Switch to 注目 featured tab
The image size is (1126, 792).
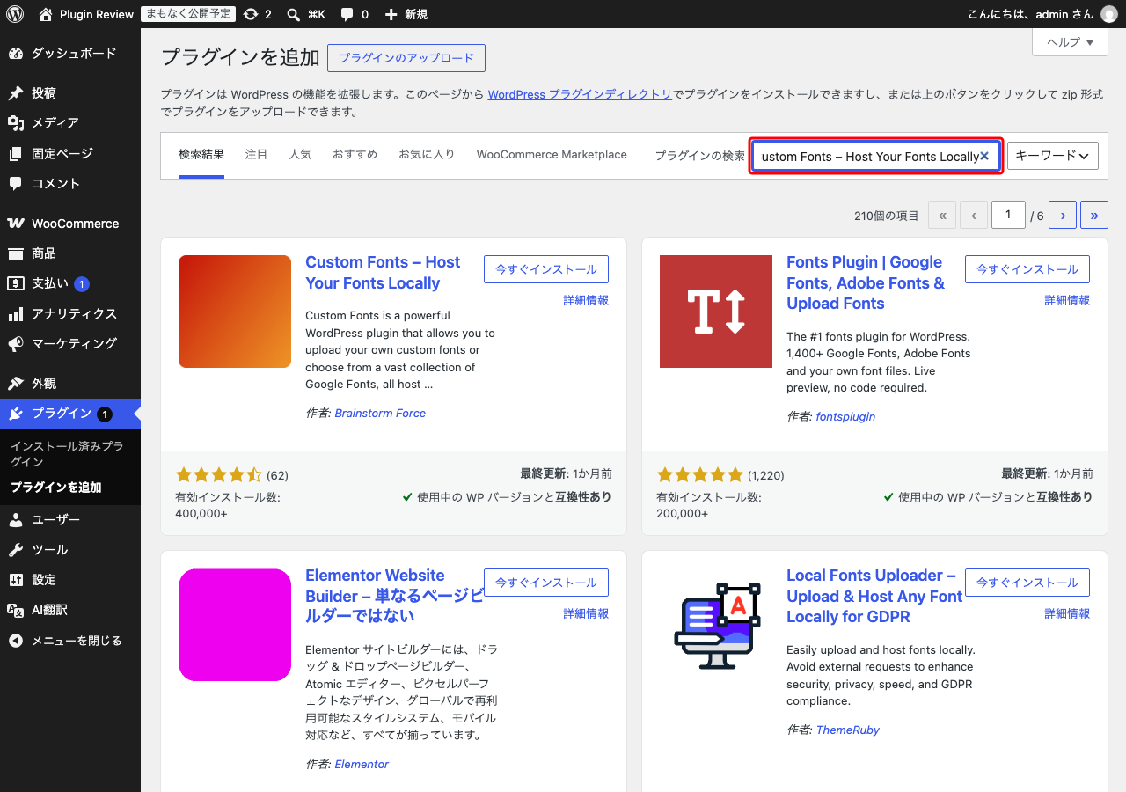256,155
